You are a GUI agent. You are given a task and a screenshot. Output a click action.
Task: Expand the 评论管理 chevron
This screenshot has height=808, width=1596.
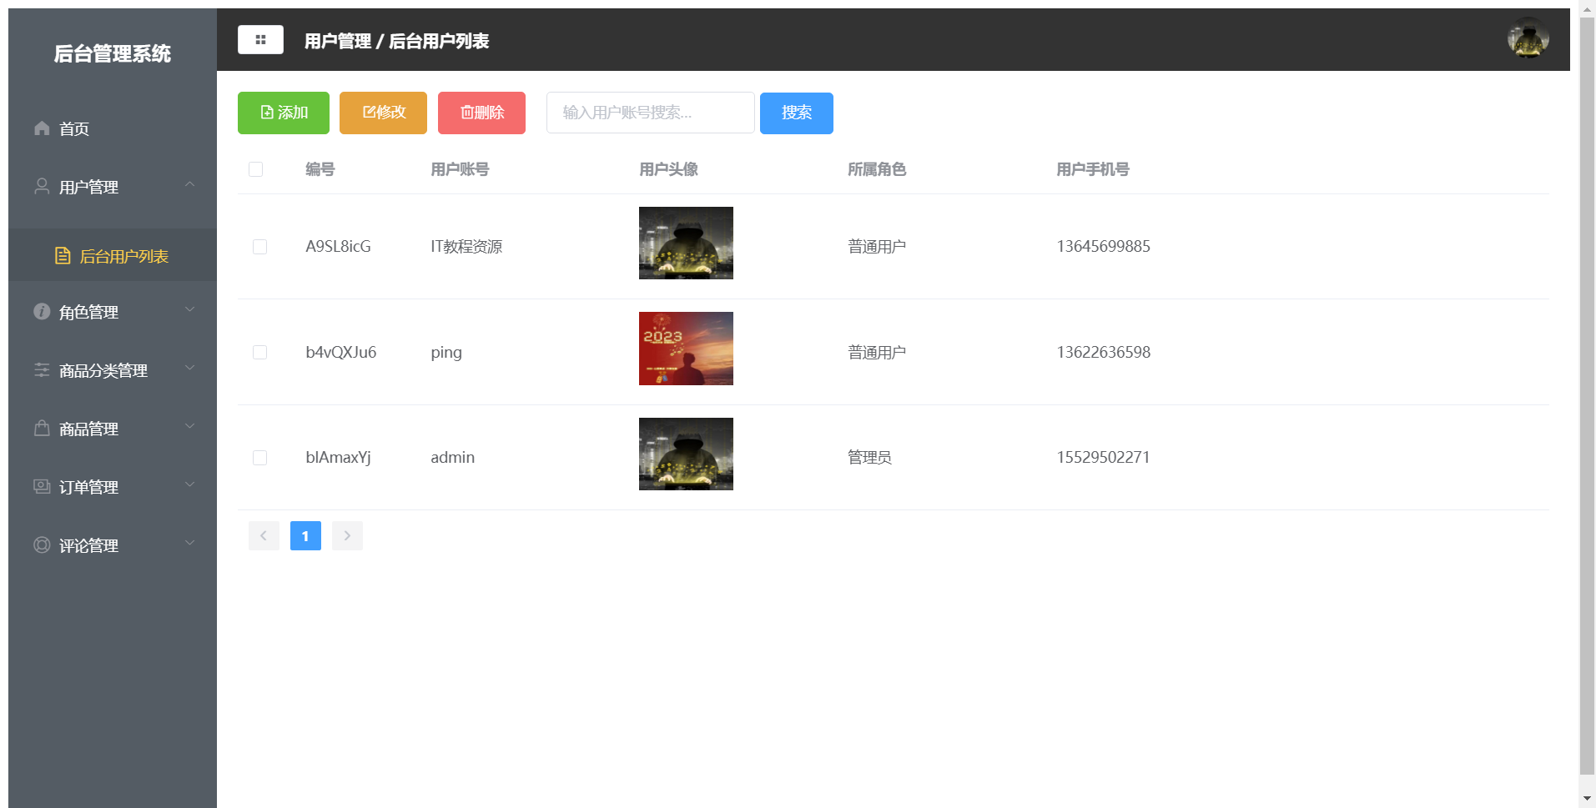click(x=190, y=543)
